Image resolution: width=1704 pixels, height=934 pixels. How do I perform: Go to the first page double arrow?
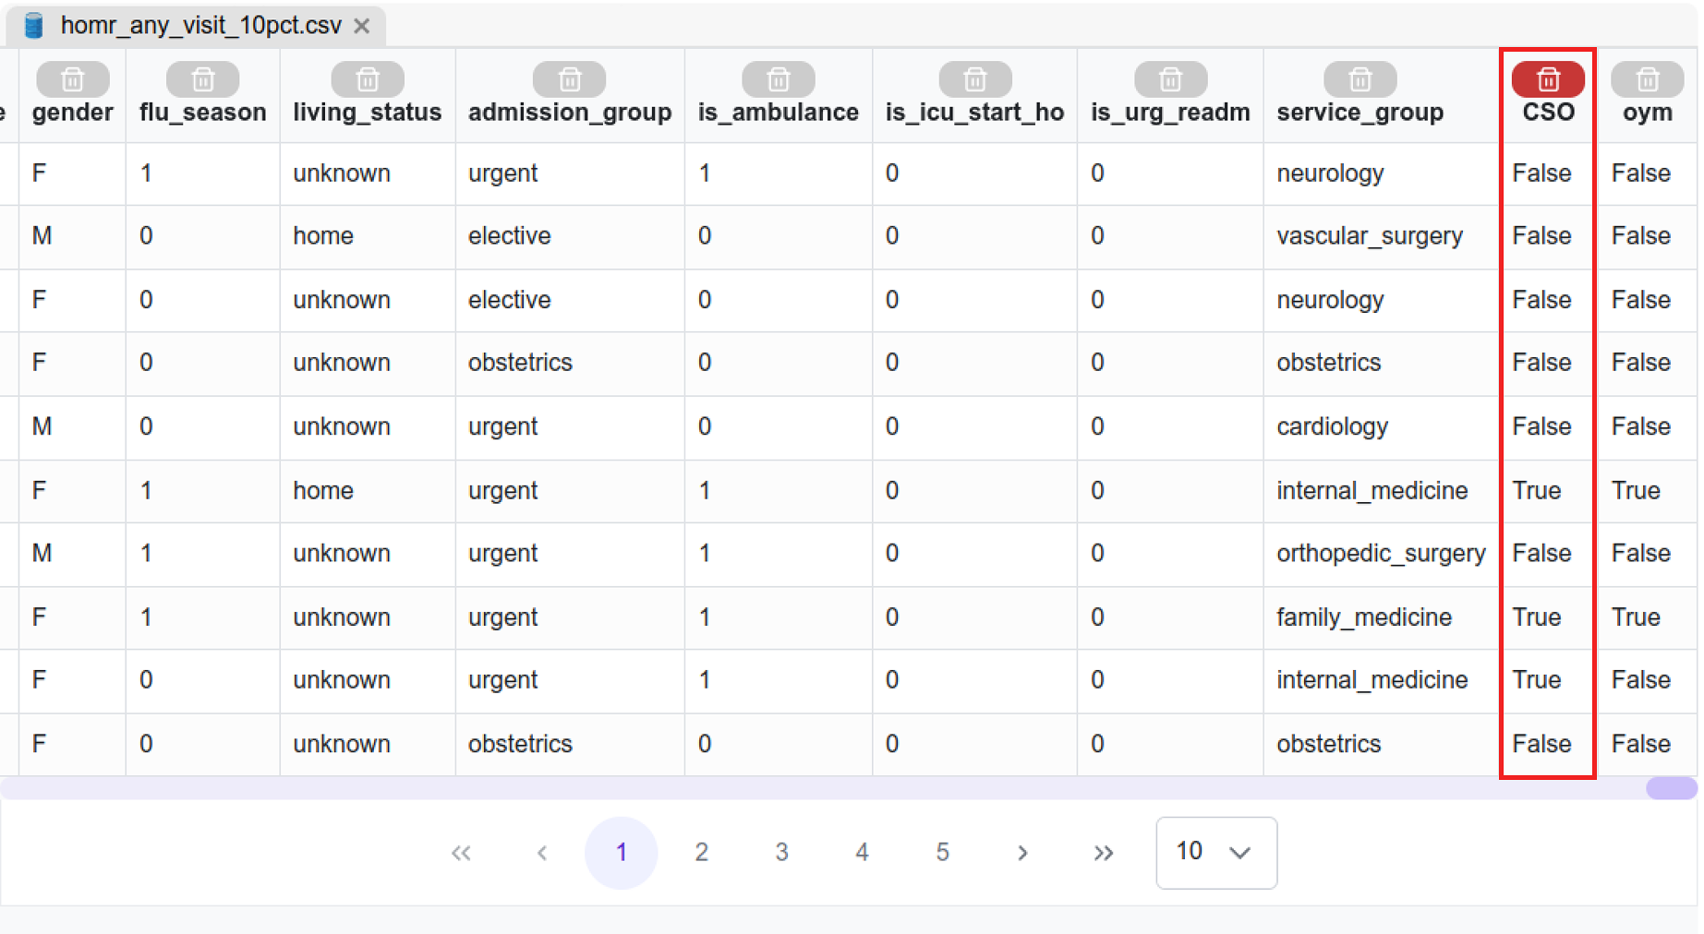click(x=461, y=852)
